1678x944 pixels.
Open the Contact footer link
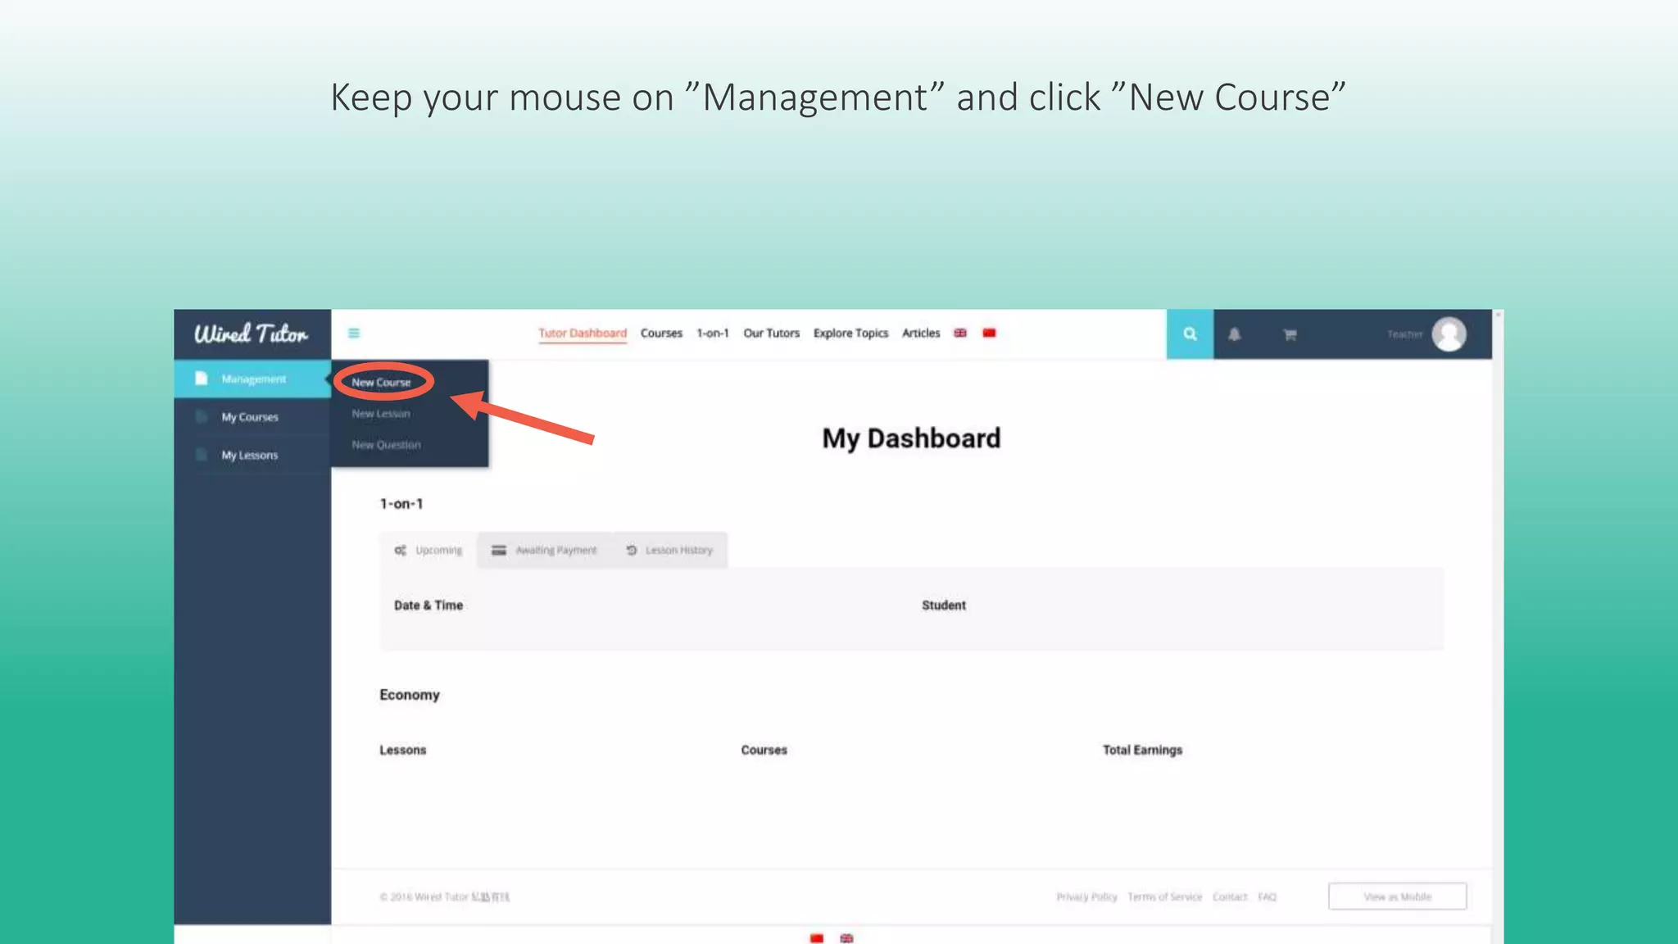(1230, 896)
